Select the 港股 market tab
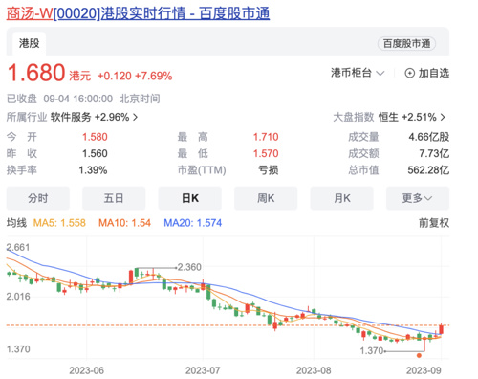The height and width of the screenshot is (379, 478). click(x=29, y=43)
